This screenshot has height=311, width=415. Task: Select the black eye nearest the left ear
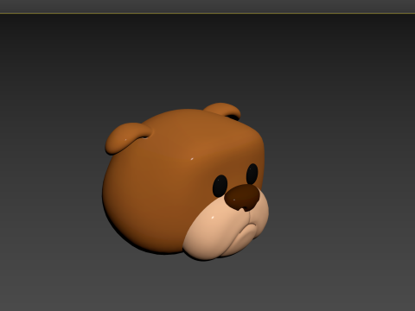tap(220, 186)
